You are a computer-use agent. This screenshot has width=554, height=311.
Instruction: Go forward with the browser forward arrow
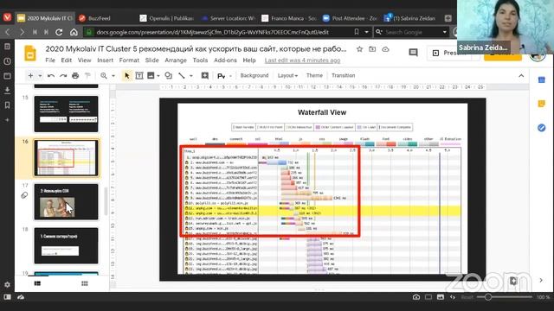[22, 32]
